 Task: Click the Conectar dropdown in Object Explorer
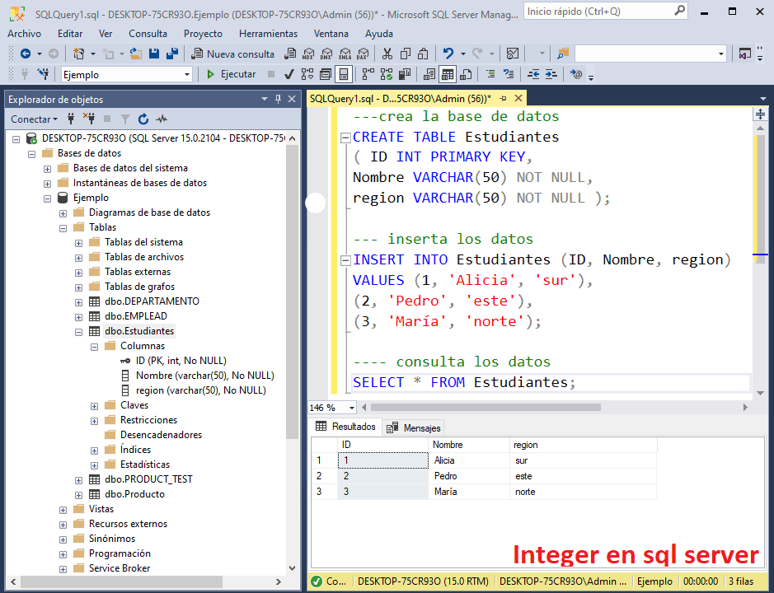[x=34, y=119]
